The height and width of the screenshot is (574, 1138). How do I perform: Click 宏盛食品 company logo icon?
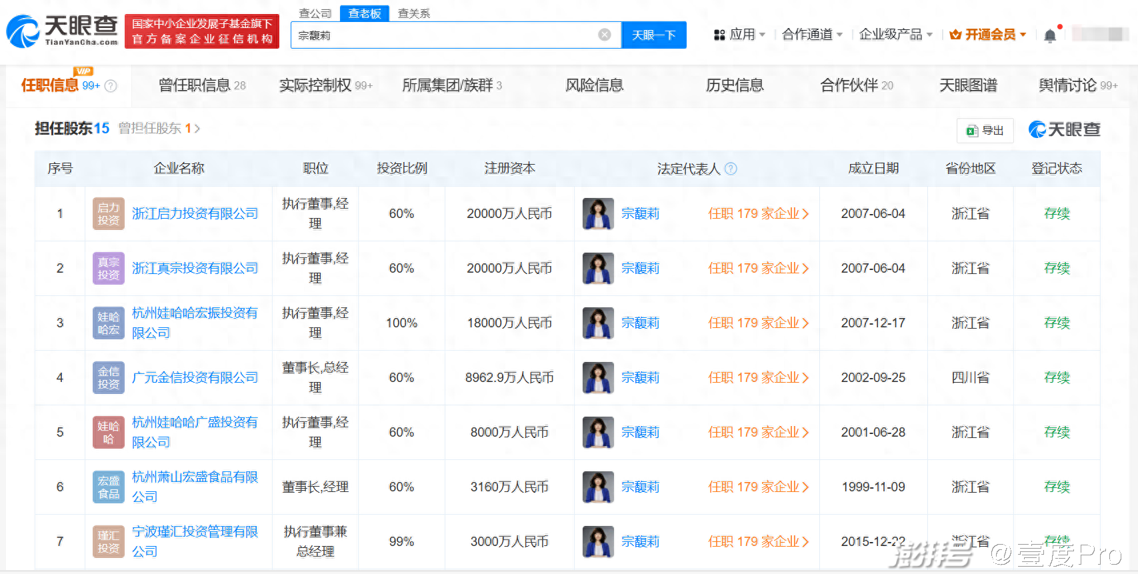(108, 487)
